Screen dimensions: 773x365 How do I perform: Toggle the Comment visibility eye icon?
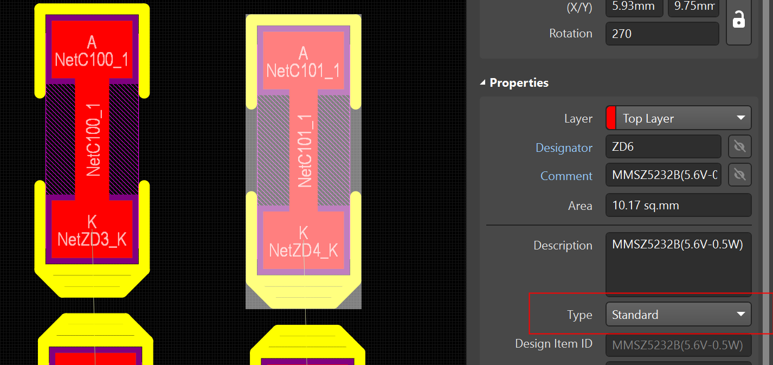point(739,175)
